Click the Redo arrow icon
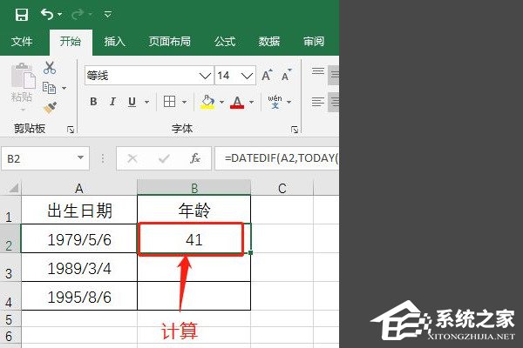Image resolution: width=523 pixels, height=348 pixels. pos(78,14)
